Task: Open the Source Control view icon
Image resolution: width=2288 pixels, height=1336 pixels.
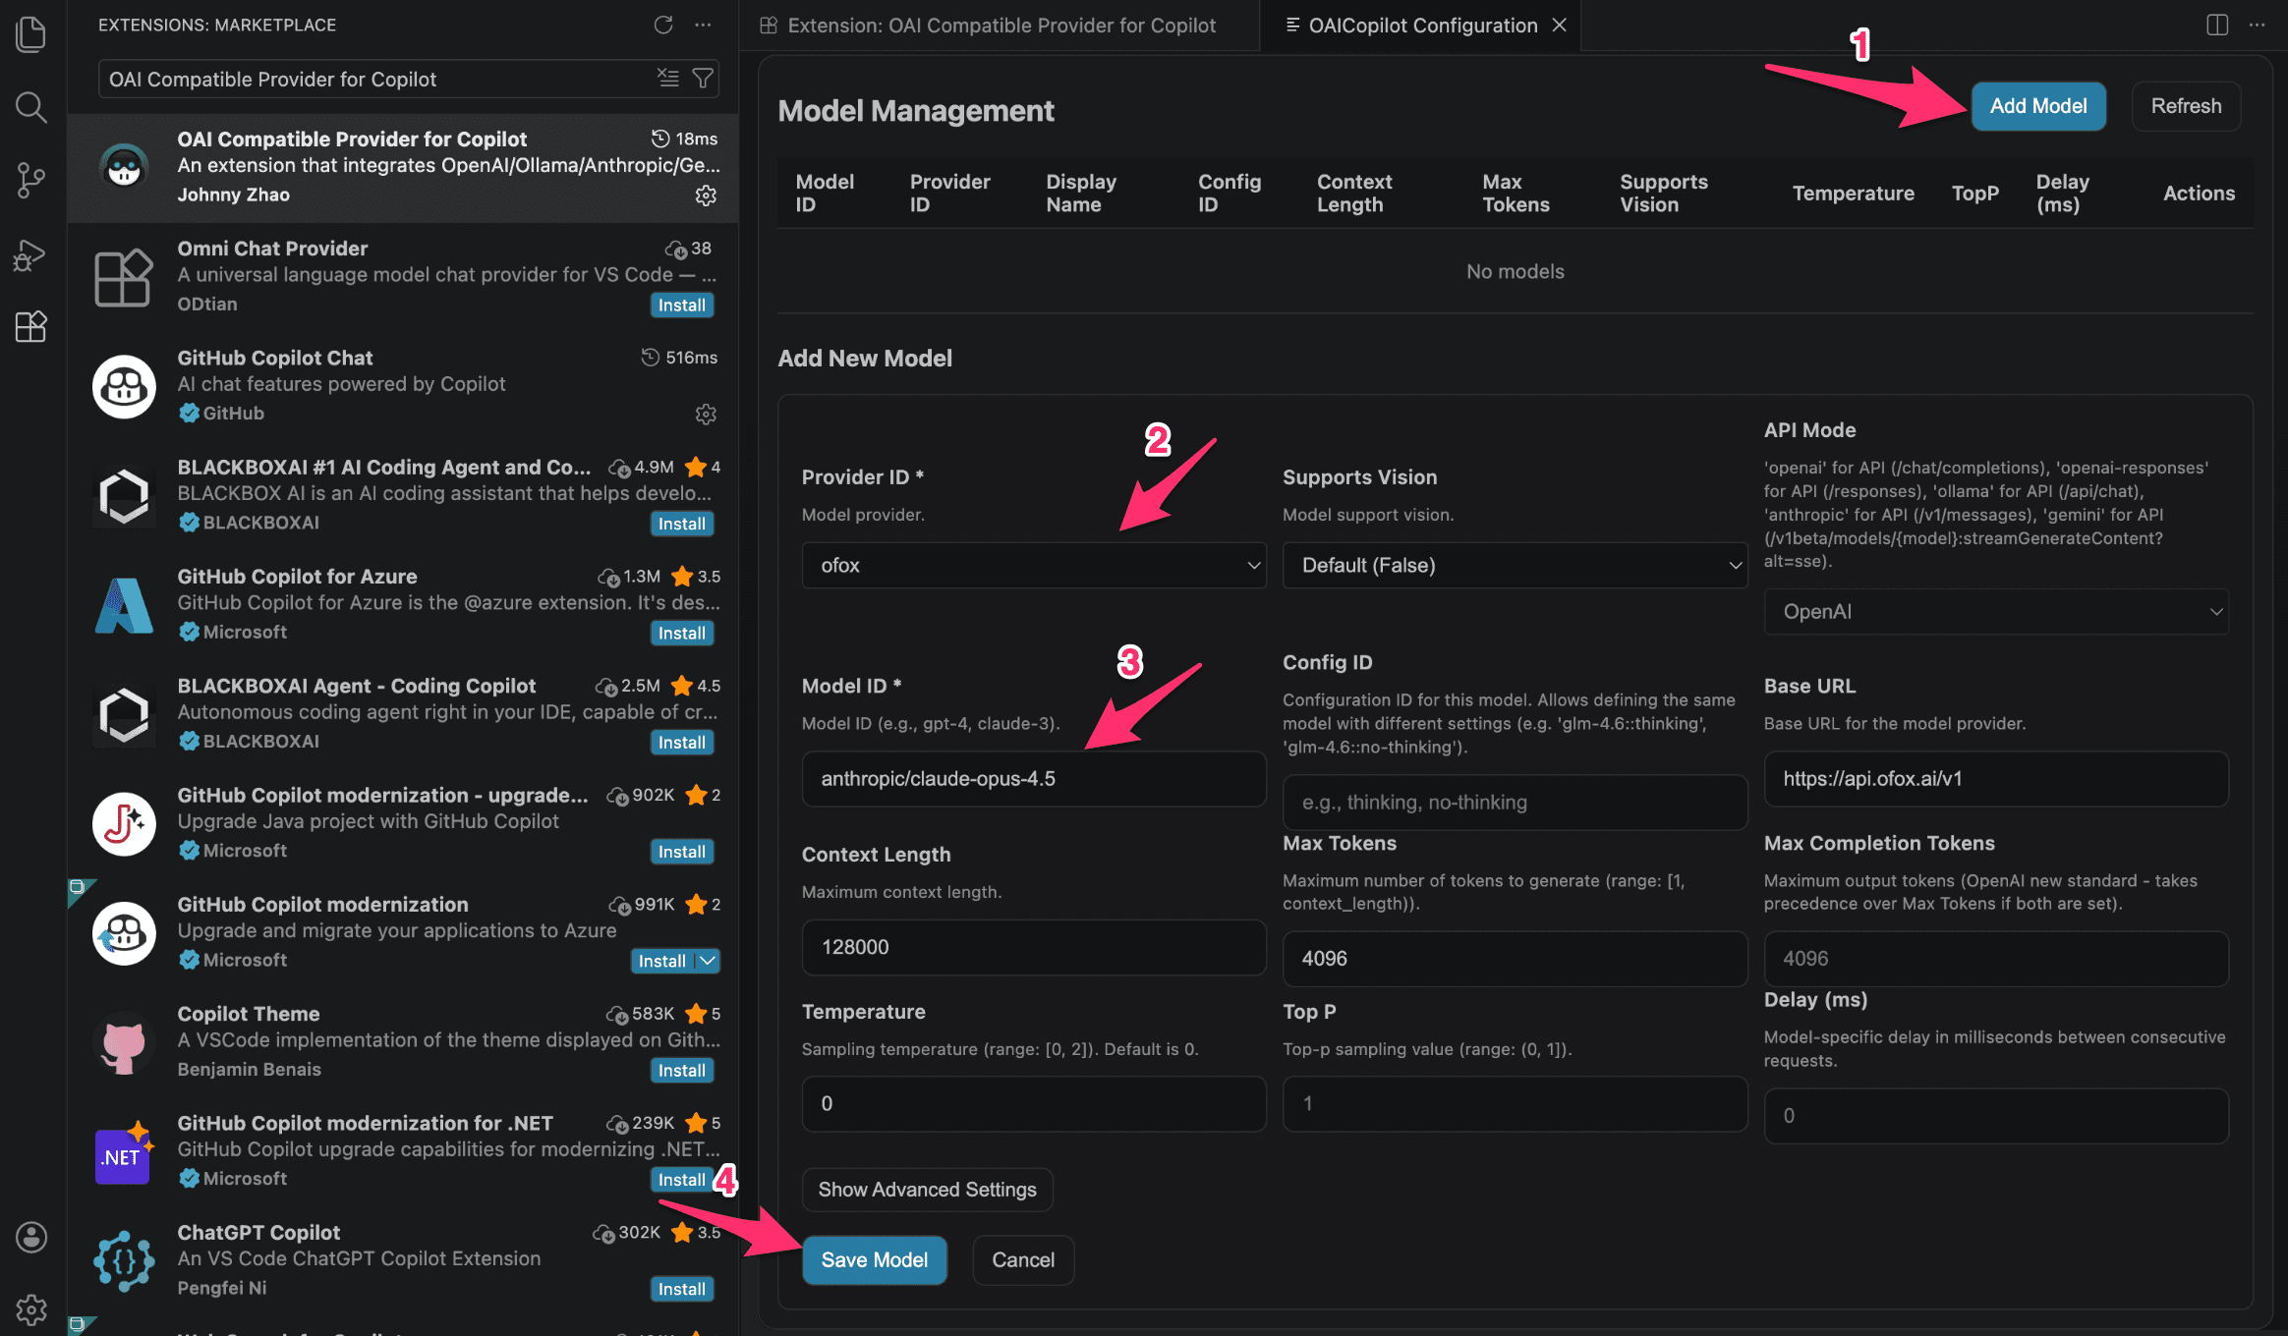Action: [31, 180]
